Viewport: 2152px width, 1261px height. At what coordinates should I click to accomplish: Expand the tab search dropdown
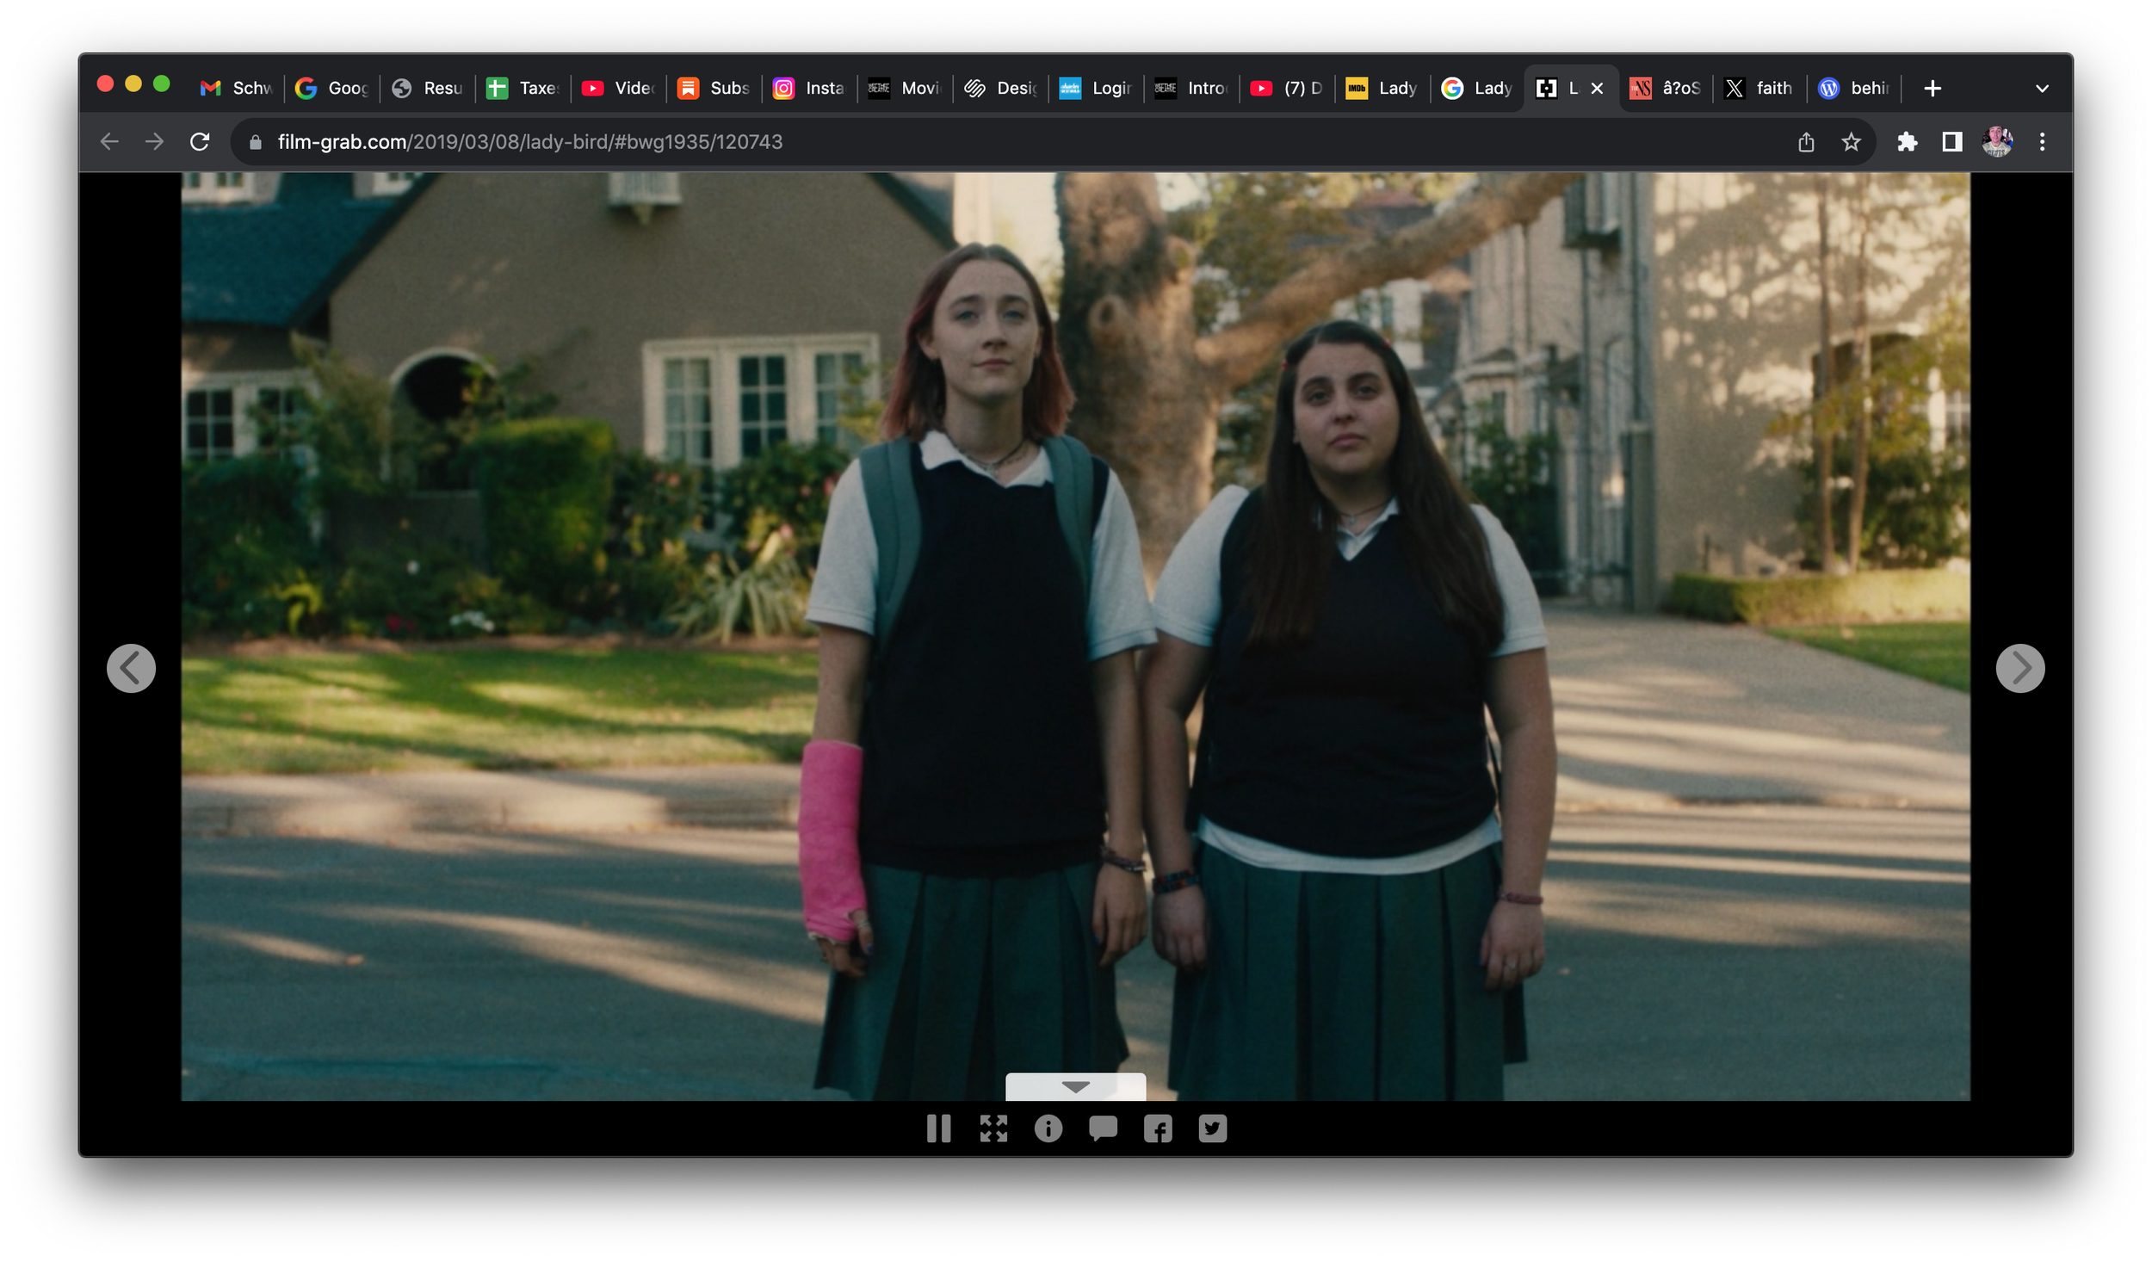click(x=2042, y=88)
